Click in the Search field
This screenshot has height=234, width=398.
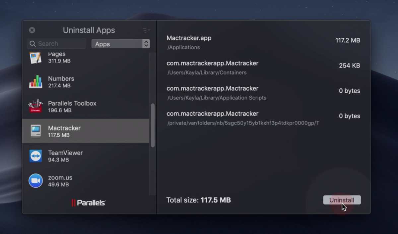point(60,44)
